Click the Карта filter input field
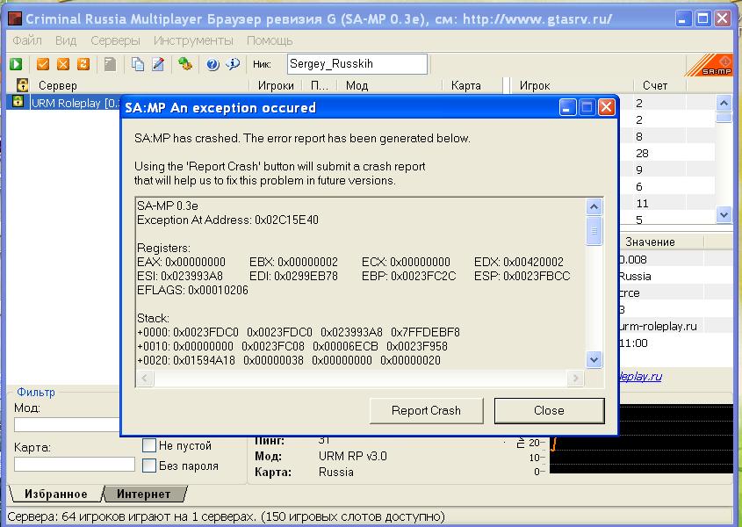The width and height of the screenshot is (742, 527). 75,464
